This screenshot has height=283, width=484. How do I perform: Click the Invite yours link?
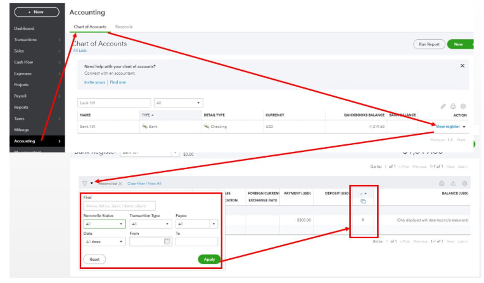[94, 82]
